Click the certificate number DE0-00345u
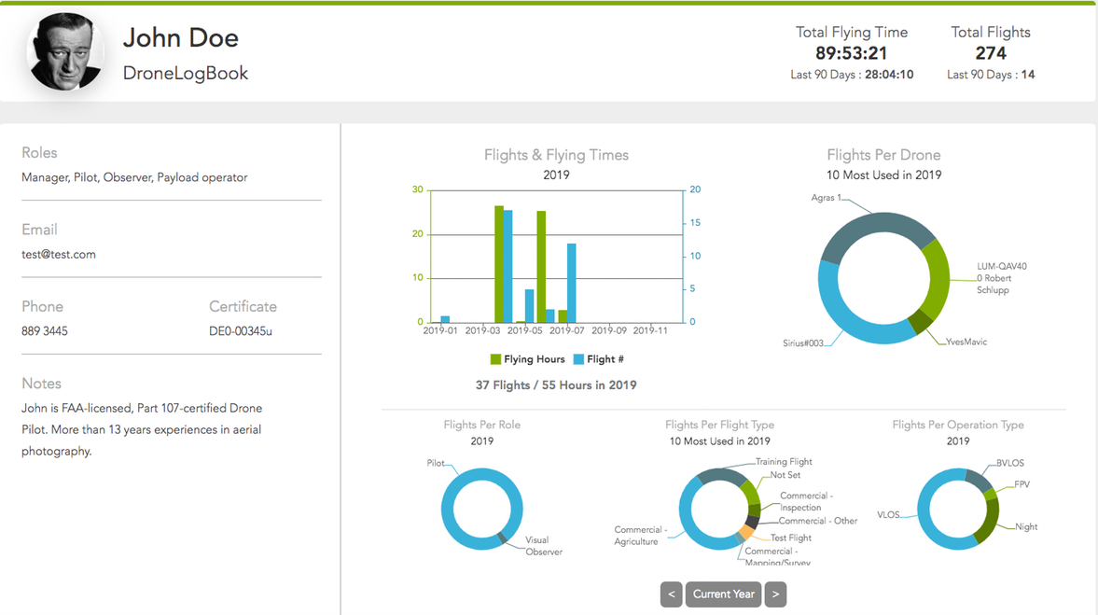This screenshot has height=615, width=1098. point(241,331)
